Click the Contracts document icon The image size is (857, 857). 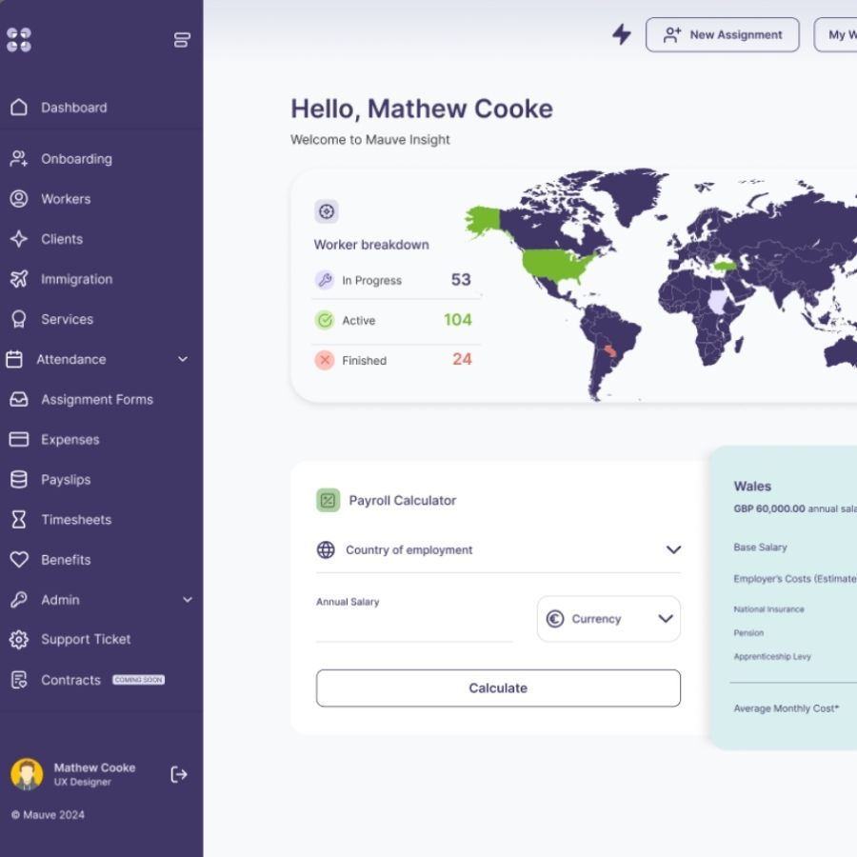(x=19, y=680)
